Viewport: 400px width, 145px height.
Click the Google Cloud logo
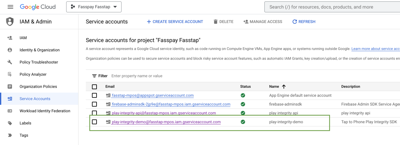pos(38,7)
